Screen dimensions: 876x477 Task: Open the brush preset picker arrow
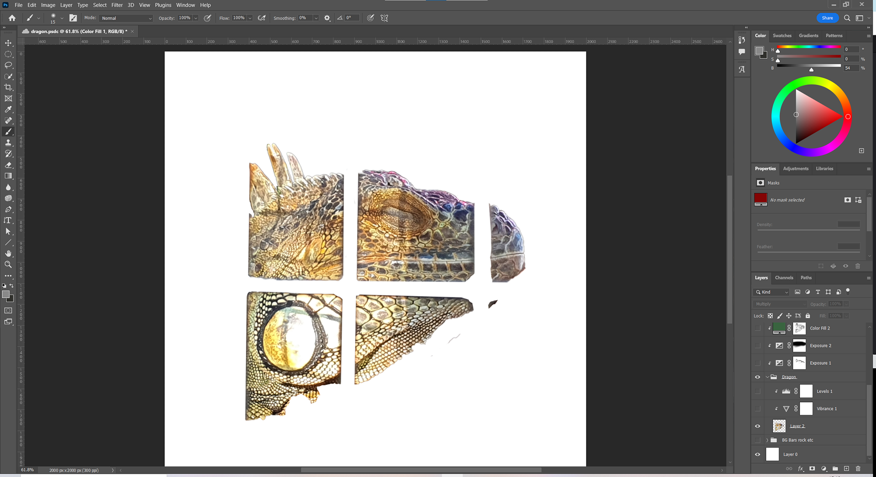[x=62, y=18]
